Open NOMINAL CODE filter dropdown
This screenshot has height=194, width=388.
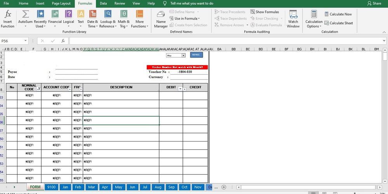pos(39,89)
